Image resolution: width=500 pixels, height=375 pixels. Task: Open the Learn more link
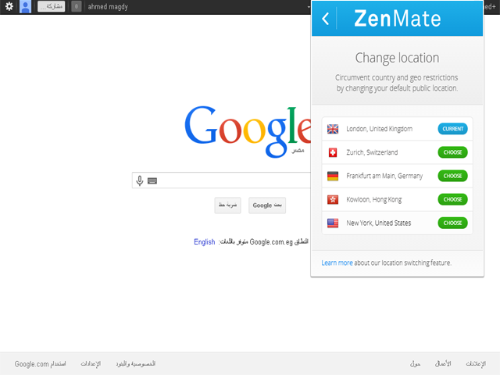[x=337, y=262]
